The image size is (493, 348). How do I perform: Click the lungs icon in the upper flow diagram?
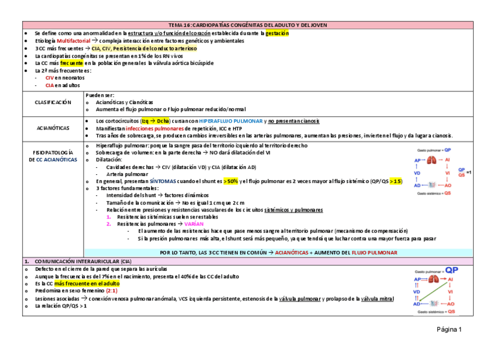point(431,160)
